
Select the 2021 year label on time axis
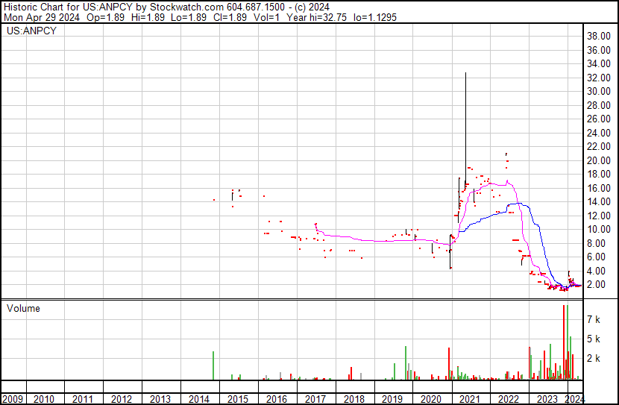coord(469,399)
